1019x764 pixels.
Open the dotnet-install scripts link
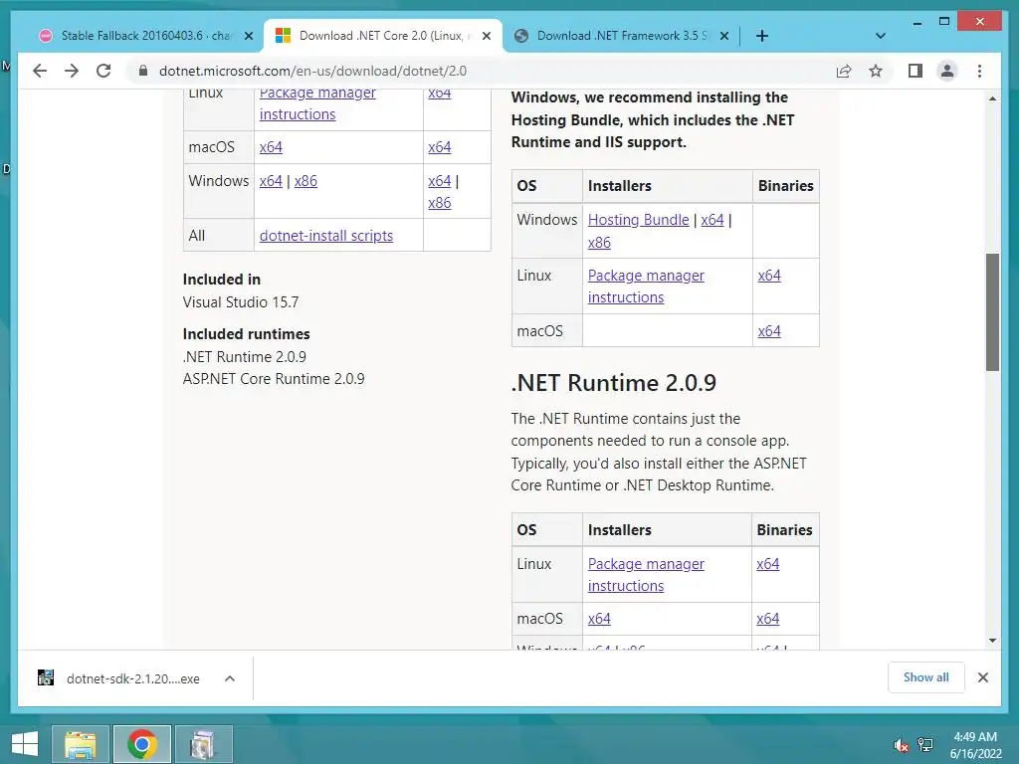click(326, 236)
